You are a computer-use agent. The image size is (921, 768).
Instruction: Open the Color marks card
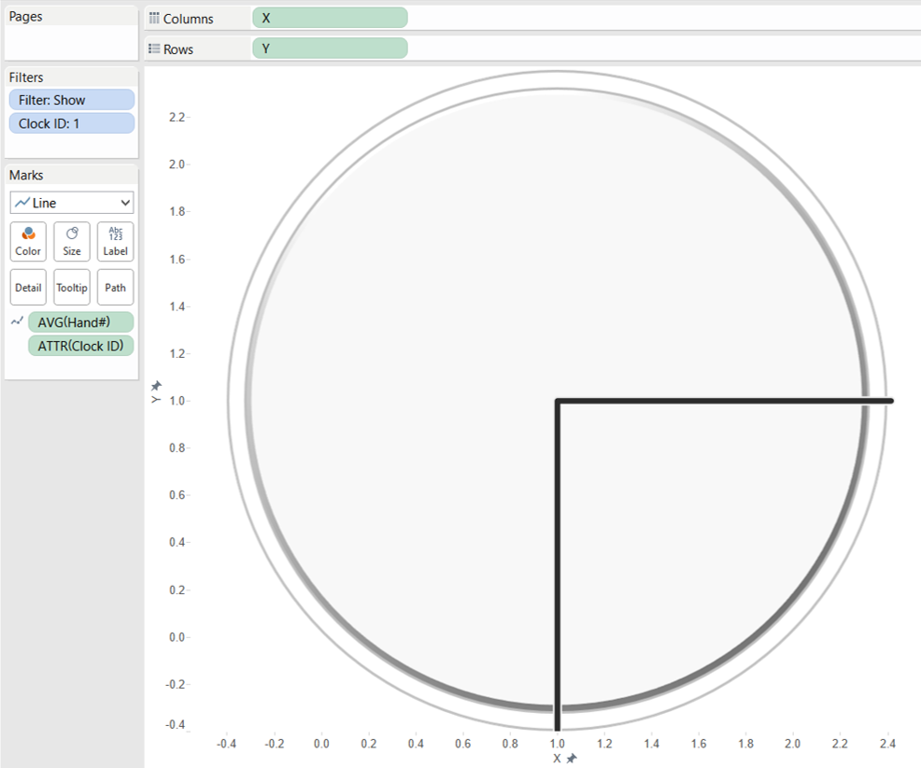tap(28, 241)
